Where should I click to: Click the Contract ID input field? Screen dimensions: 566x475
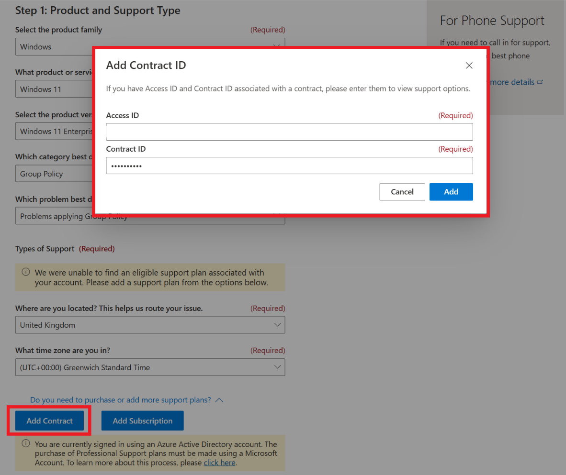289,166
